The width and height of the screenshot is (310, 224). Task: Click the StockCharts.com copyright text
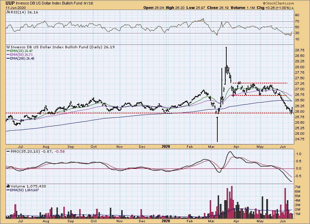pyautogui.click(x=278, y=3)
